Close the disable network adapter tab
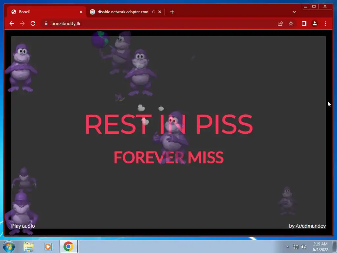Screen dimensions: 337x253 (160, 12)
